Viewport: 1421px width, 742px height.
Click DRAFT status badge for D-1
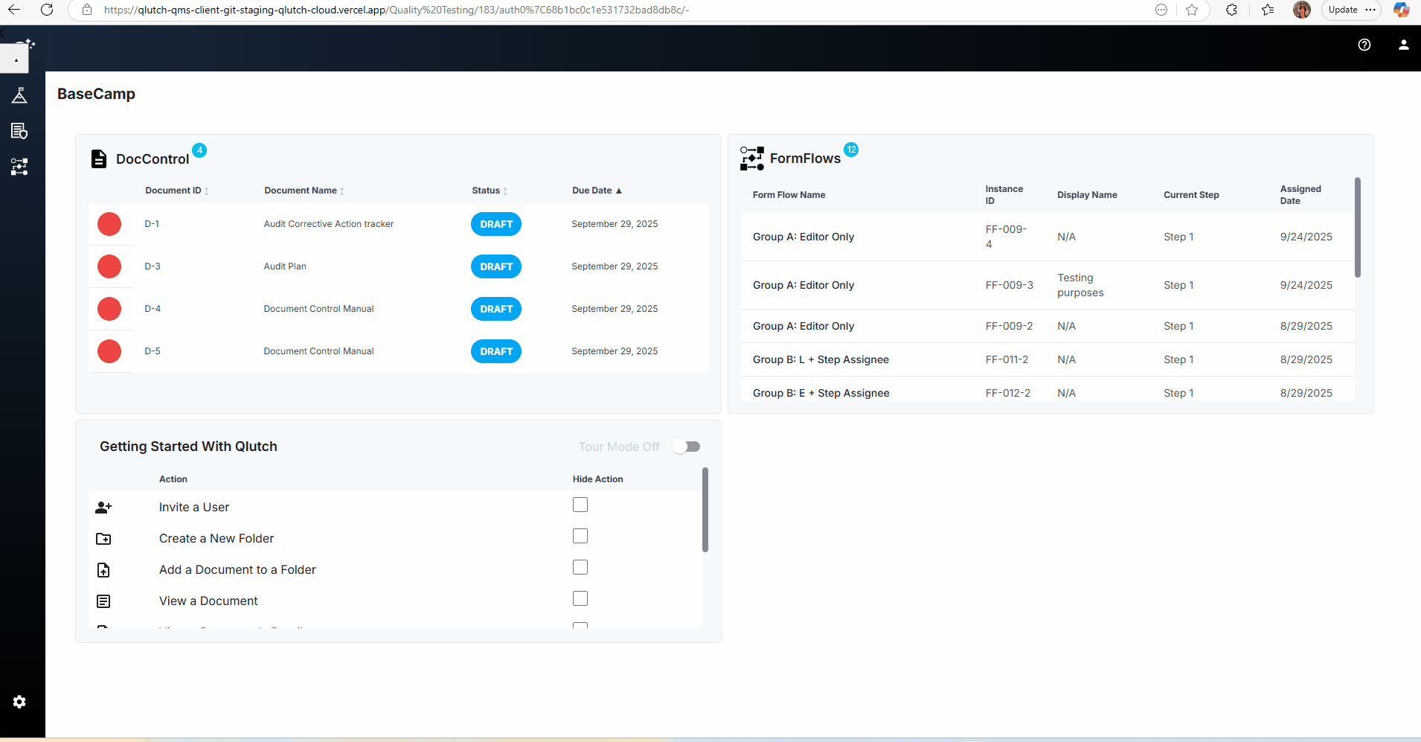(496, 224)
